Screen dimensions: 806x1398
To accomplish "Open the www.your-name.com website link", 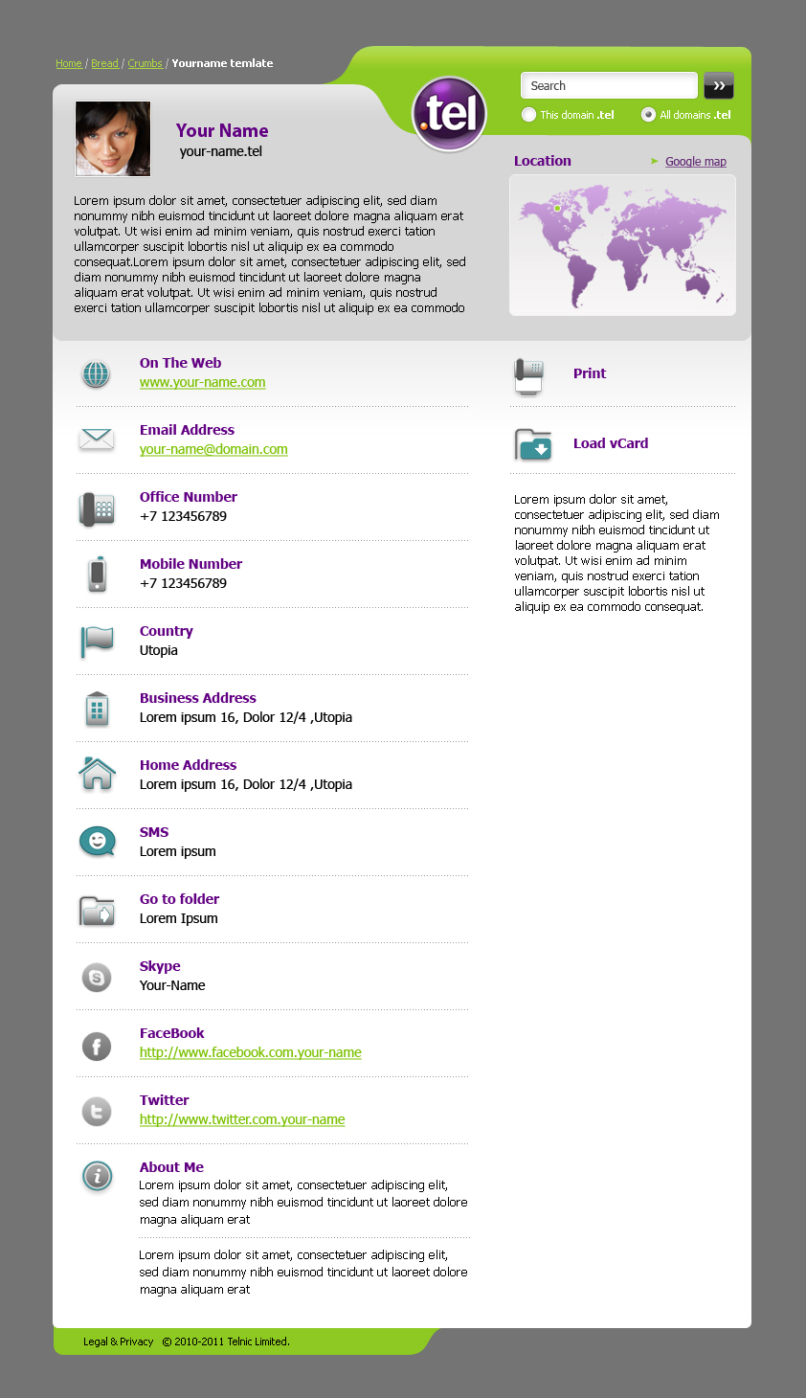I will click(x=203, y=382).
